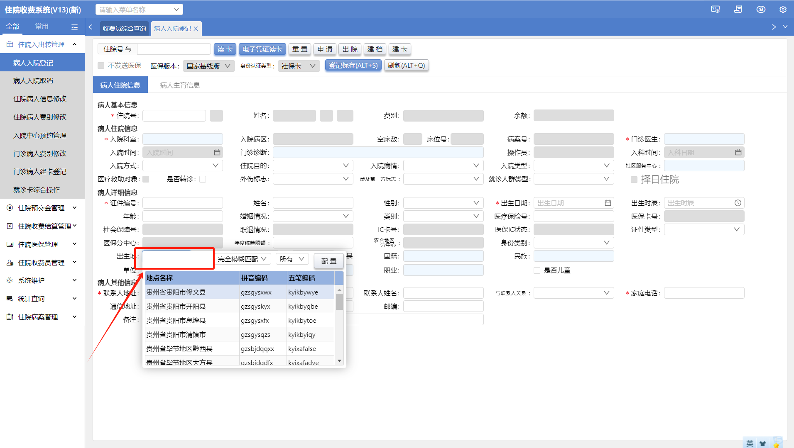Open the 菜单名称 search dropdown
Screen dimensions: 794x448
tap(139, 10)
